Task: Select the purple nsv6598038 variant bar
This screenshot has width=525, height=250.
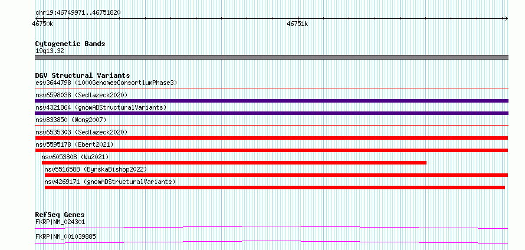Action: 271,101
